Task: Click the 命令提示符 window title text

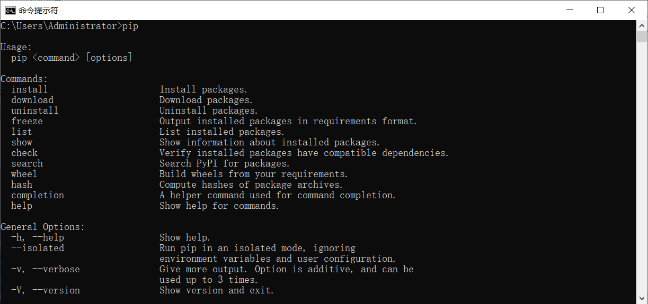Action: pos(39,10)
